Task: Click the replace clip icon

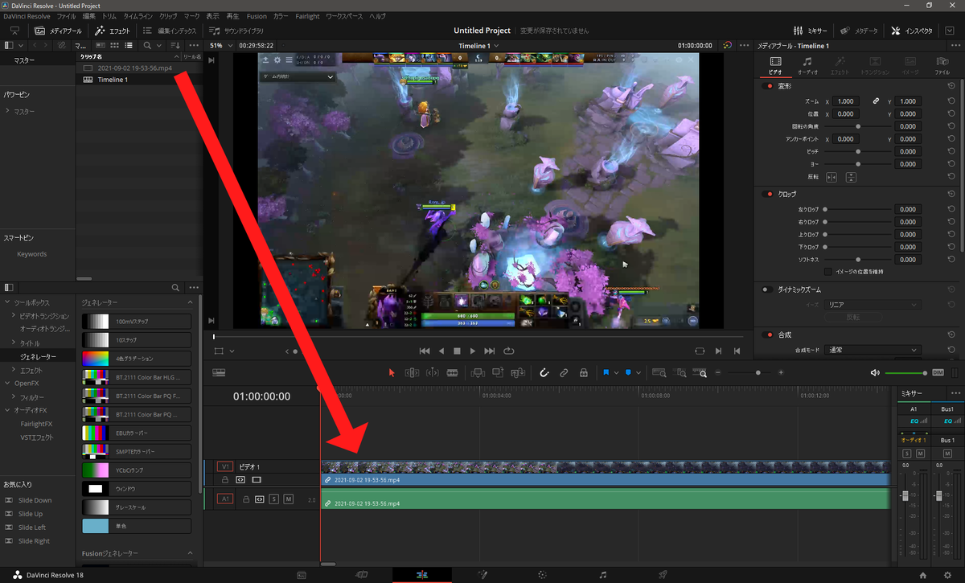Action: click(518, 373)
